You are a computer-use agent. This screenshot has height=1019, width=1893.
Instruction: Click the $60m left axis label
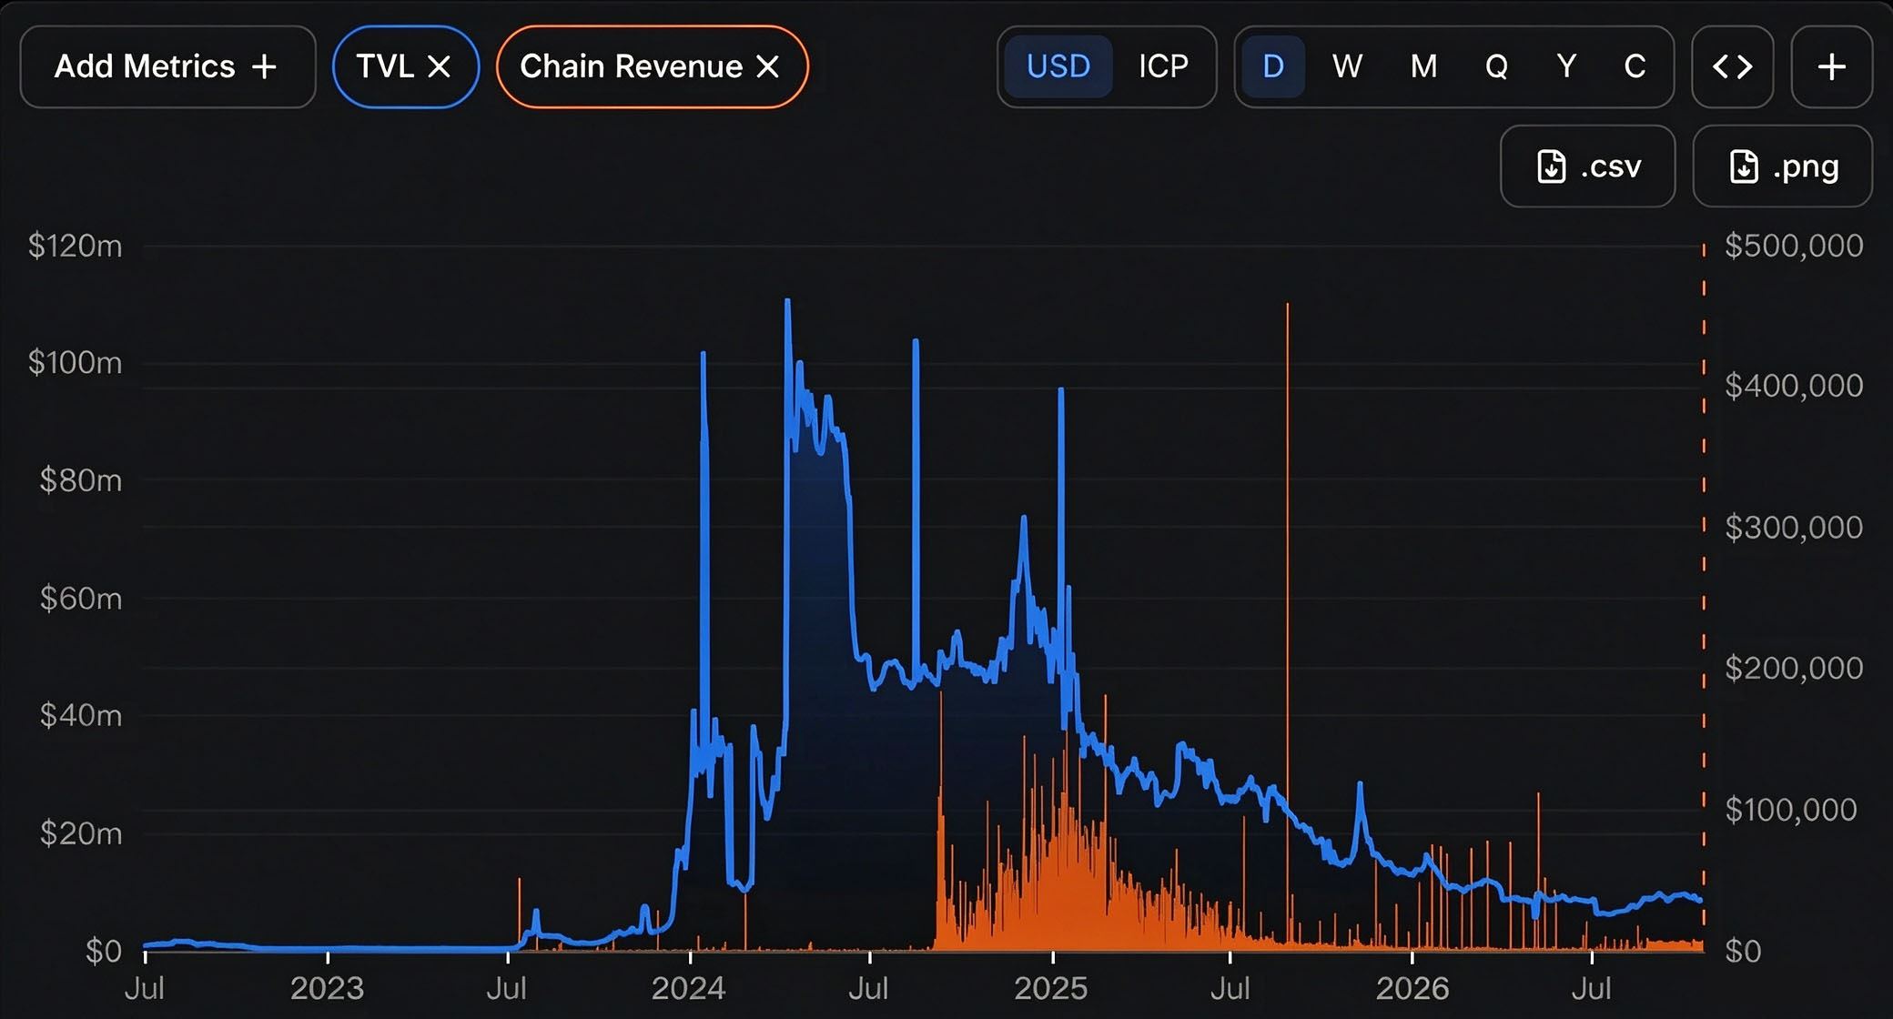click(x=80, y=599)
